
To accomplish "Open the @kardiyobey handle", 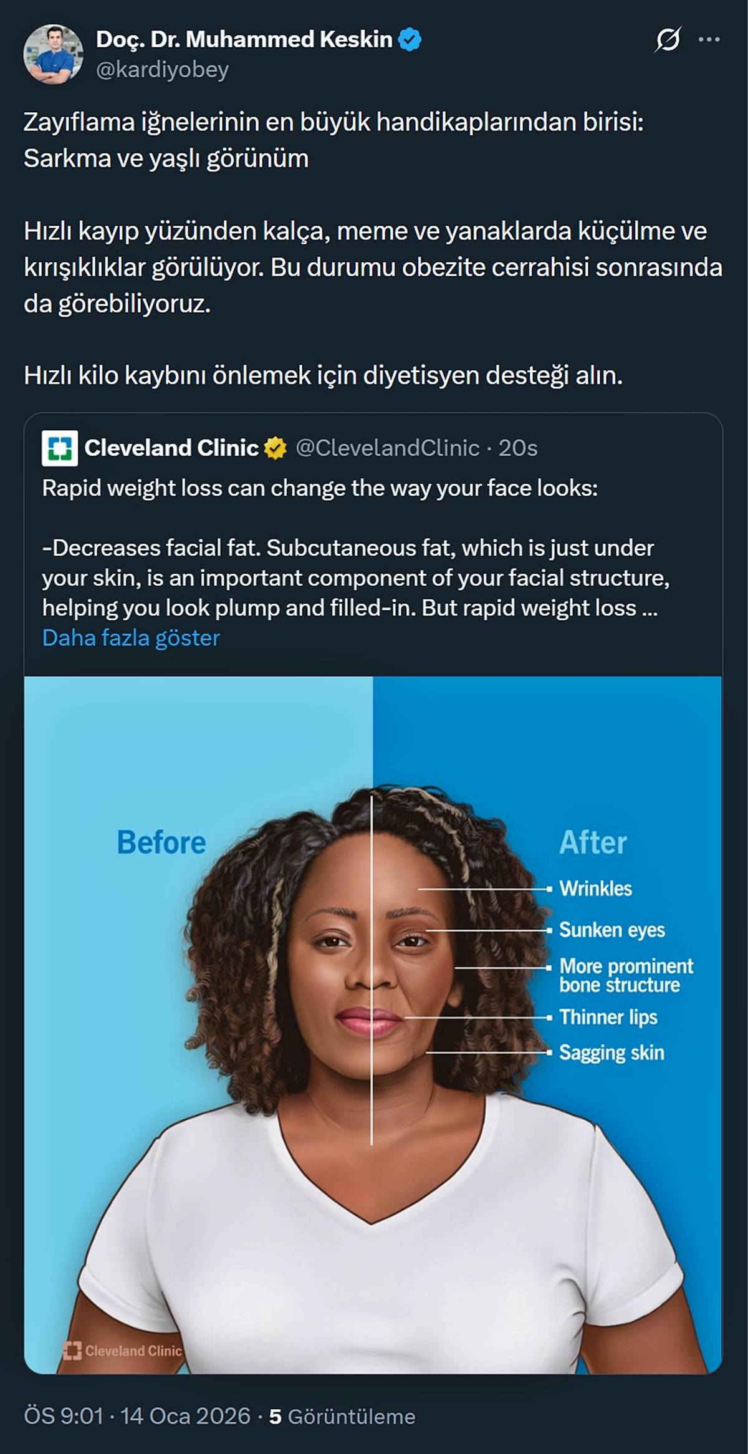I will coord(162,69).
